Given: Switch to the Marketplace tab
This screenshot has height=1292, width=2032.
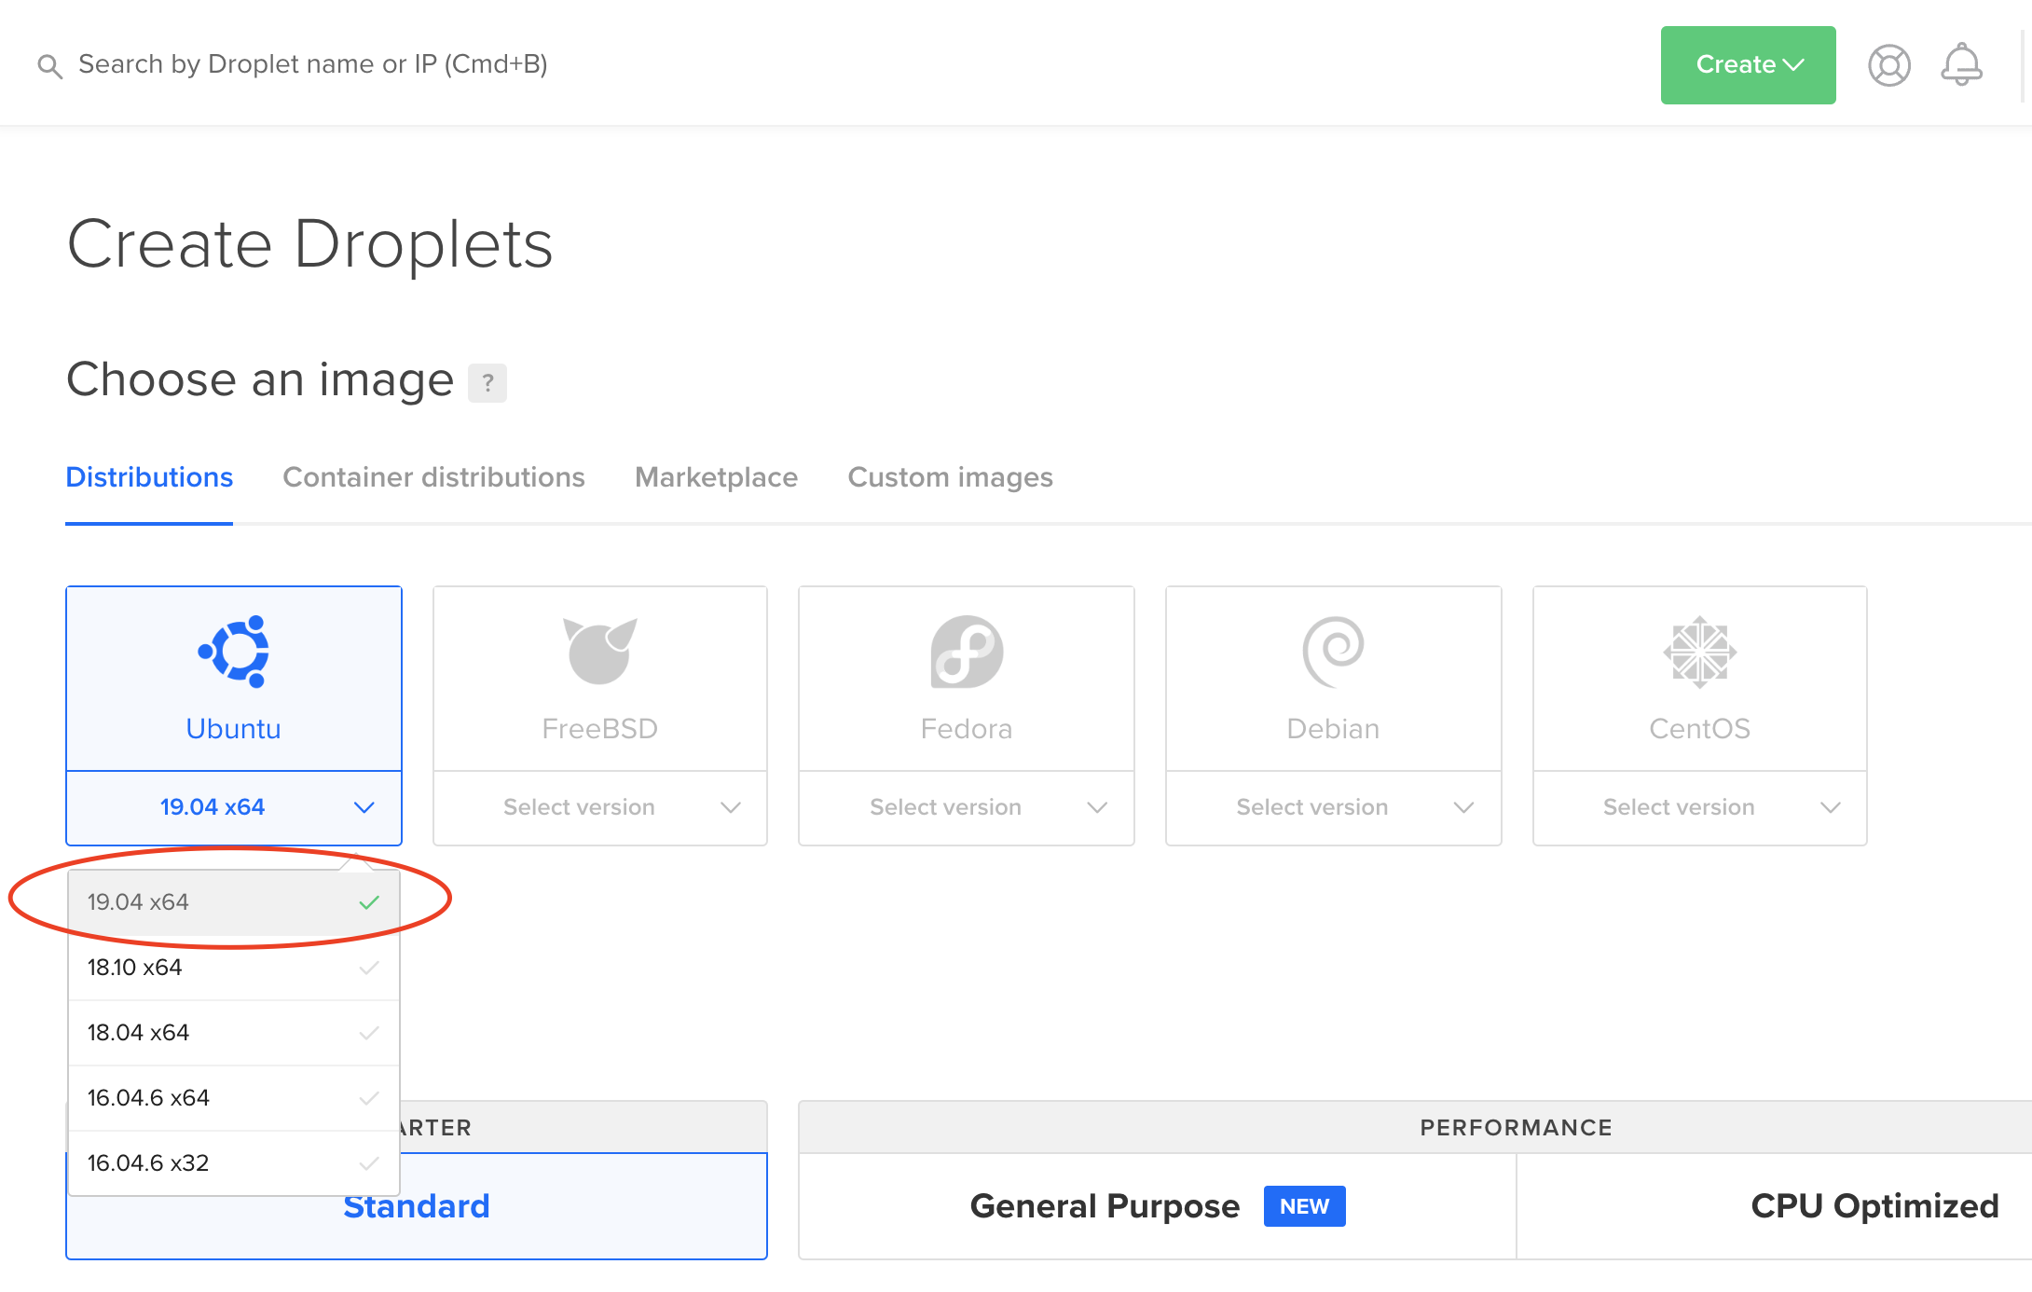Looking at the screenshot, I should pos(715,477).
